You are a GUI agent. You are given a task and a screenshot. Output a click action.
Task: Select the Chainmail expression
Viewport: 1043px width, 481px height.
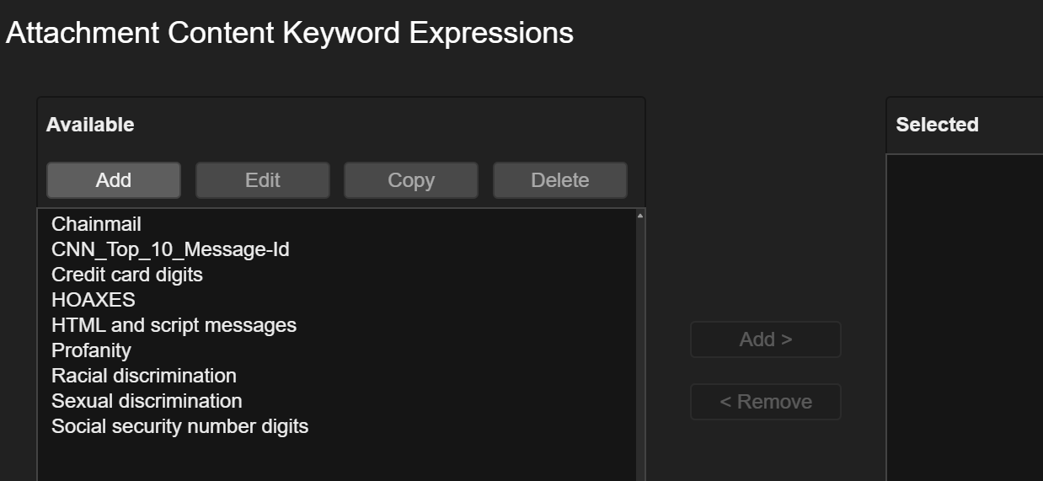click(96, 224)
